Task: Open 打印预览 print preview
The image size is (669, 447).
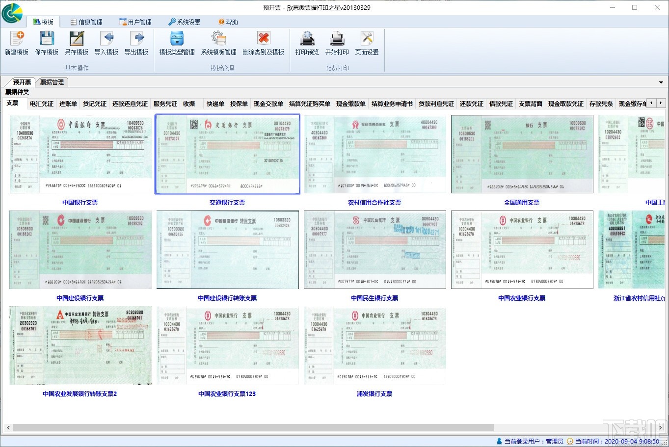Action: (x=307, y=39)
